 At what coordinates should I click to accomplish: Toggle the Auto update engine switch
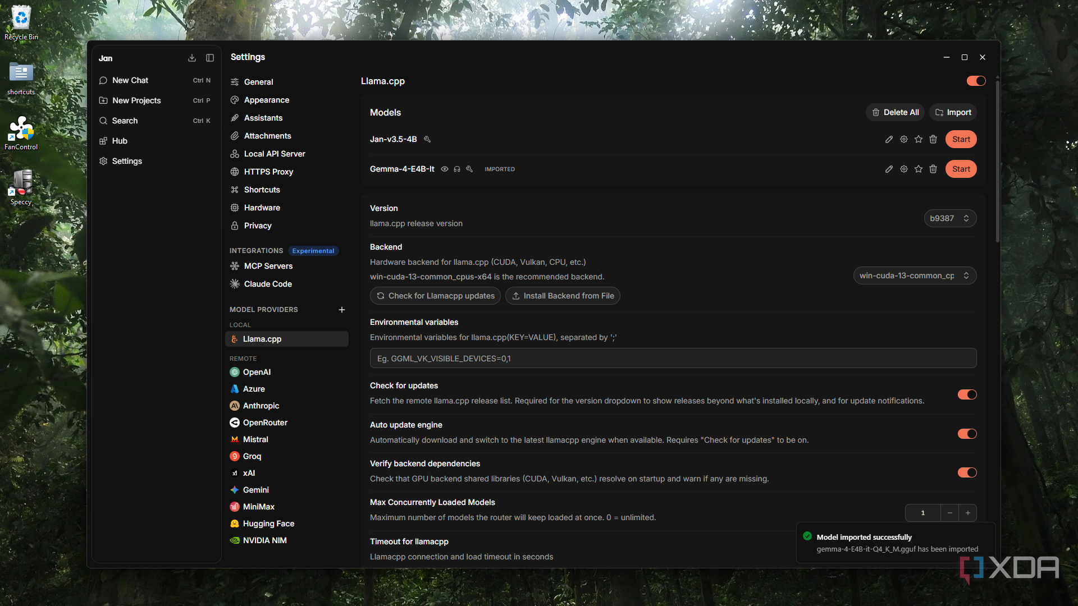pos(967,434)
